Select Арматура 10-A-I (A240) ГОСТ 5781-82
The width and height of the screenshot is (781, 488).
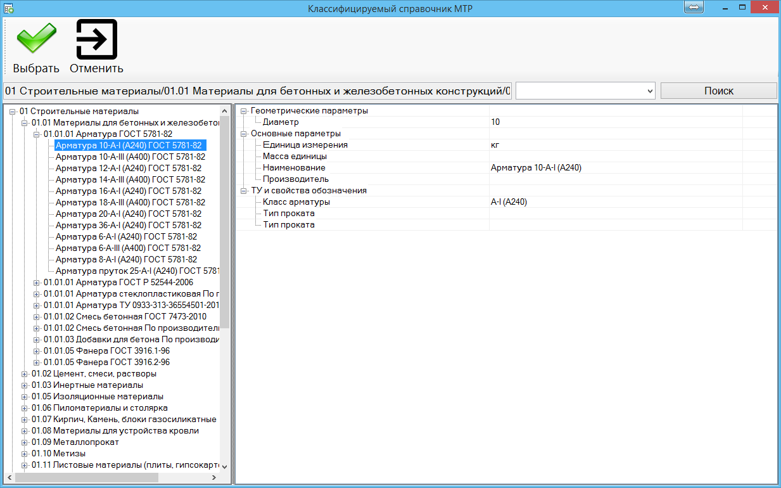(130, 145)
